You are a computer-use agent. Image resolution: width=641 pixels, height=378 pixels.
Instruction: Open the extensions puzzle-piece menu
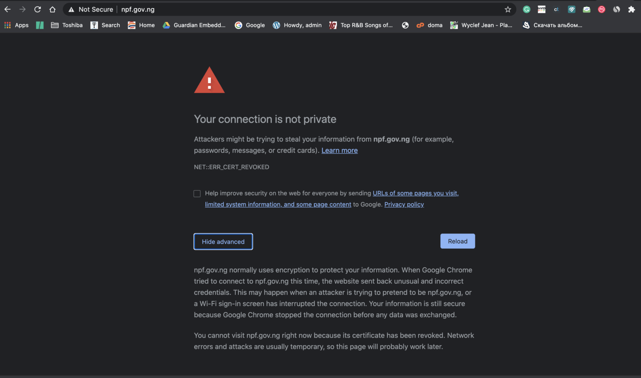coord(632,9)
